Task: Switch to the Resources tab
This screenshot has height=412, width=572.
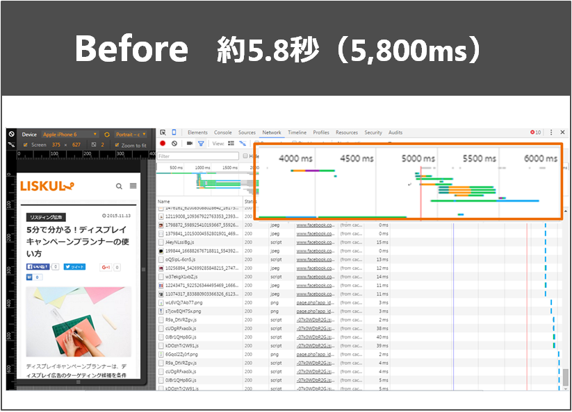Action: 347,132
